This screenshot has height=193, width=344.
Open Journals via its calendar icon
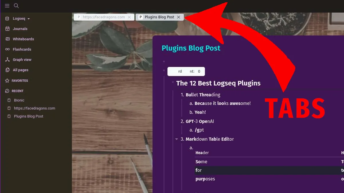[7, 29]
